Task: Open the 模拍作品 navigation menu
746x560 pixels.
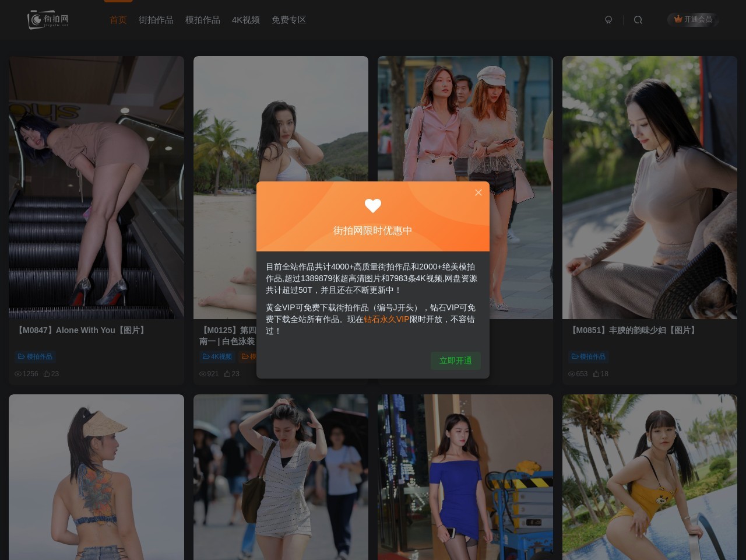Action: 202,20
